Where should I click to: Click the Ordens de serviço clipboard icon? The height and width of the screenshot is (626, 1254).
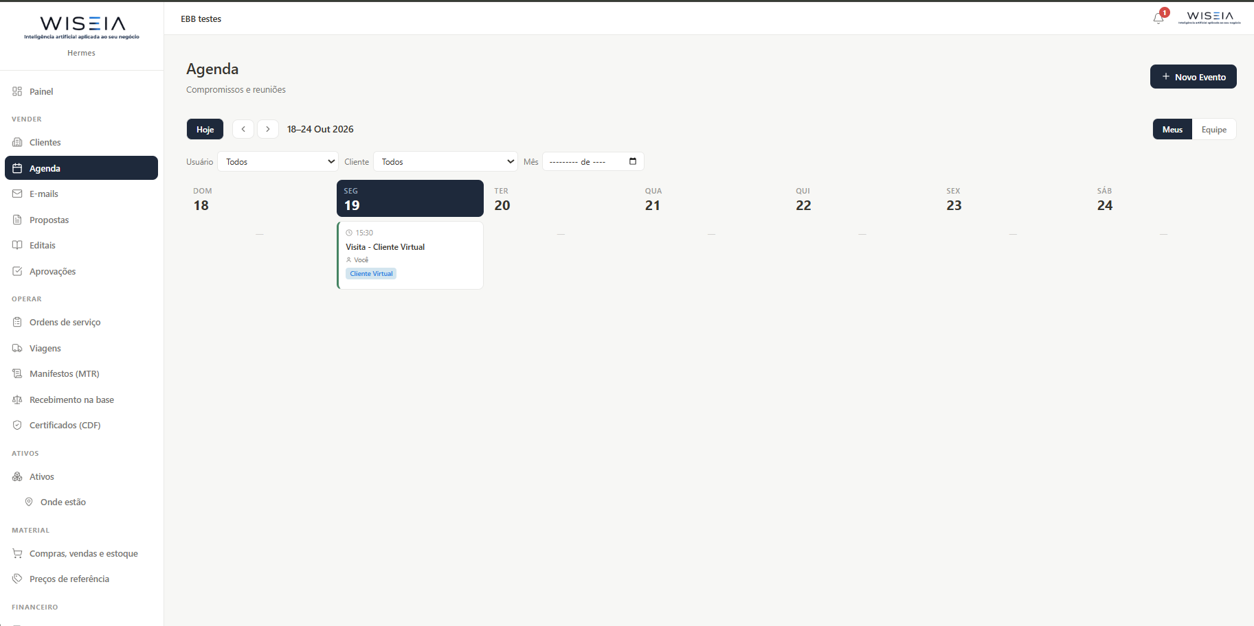coord(17,322)
